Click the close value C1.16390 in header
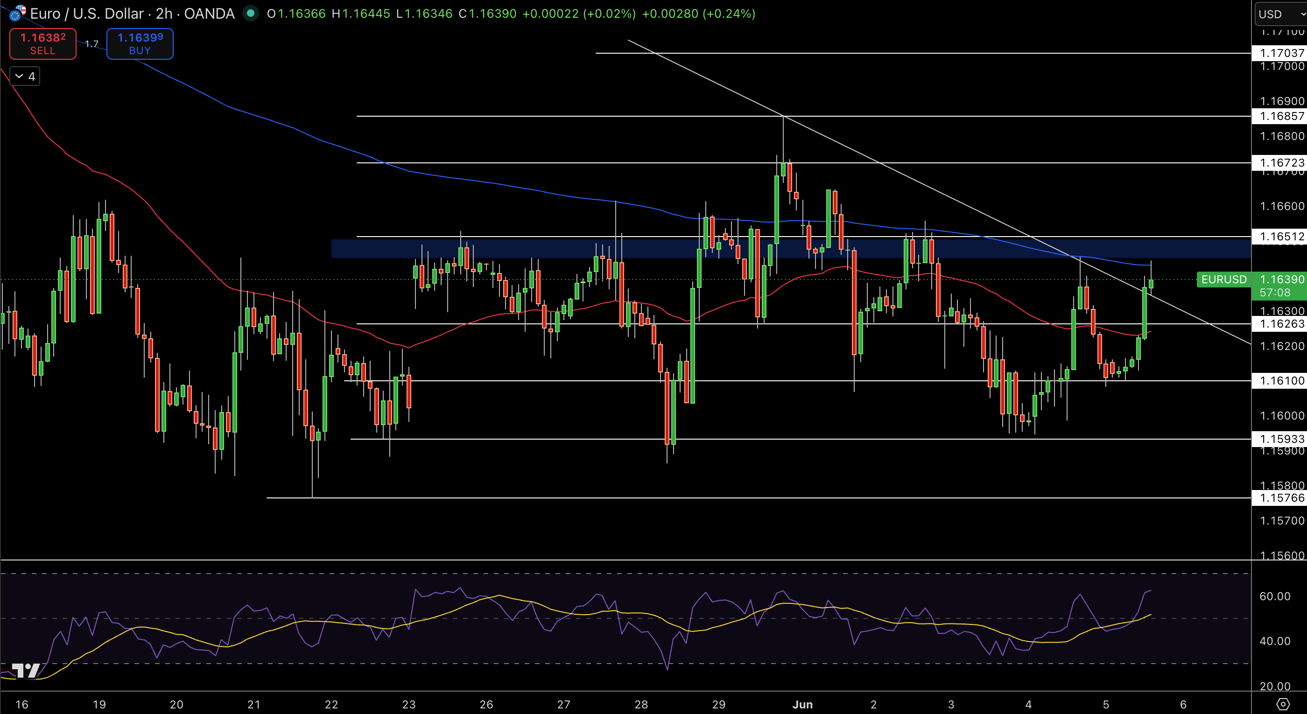Screen dimensions: 1307x714 coord(488,14)
